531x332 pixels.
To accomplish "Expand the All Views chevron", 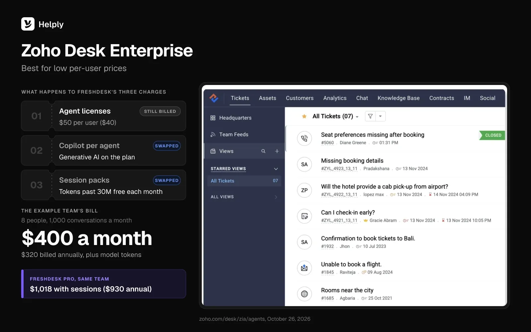I will pyautogui.click(x=276, y=197).
